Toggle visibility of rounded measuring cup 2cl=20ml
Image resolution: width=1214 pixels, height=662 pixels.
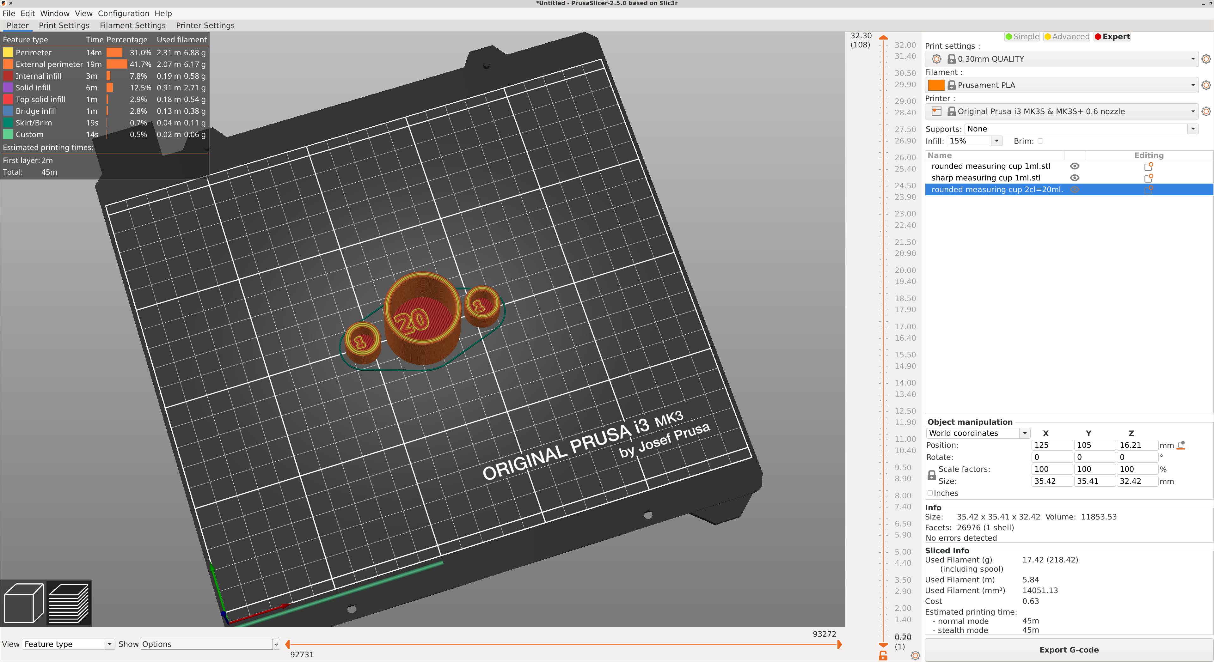(x=1075, y=189)
